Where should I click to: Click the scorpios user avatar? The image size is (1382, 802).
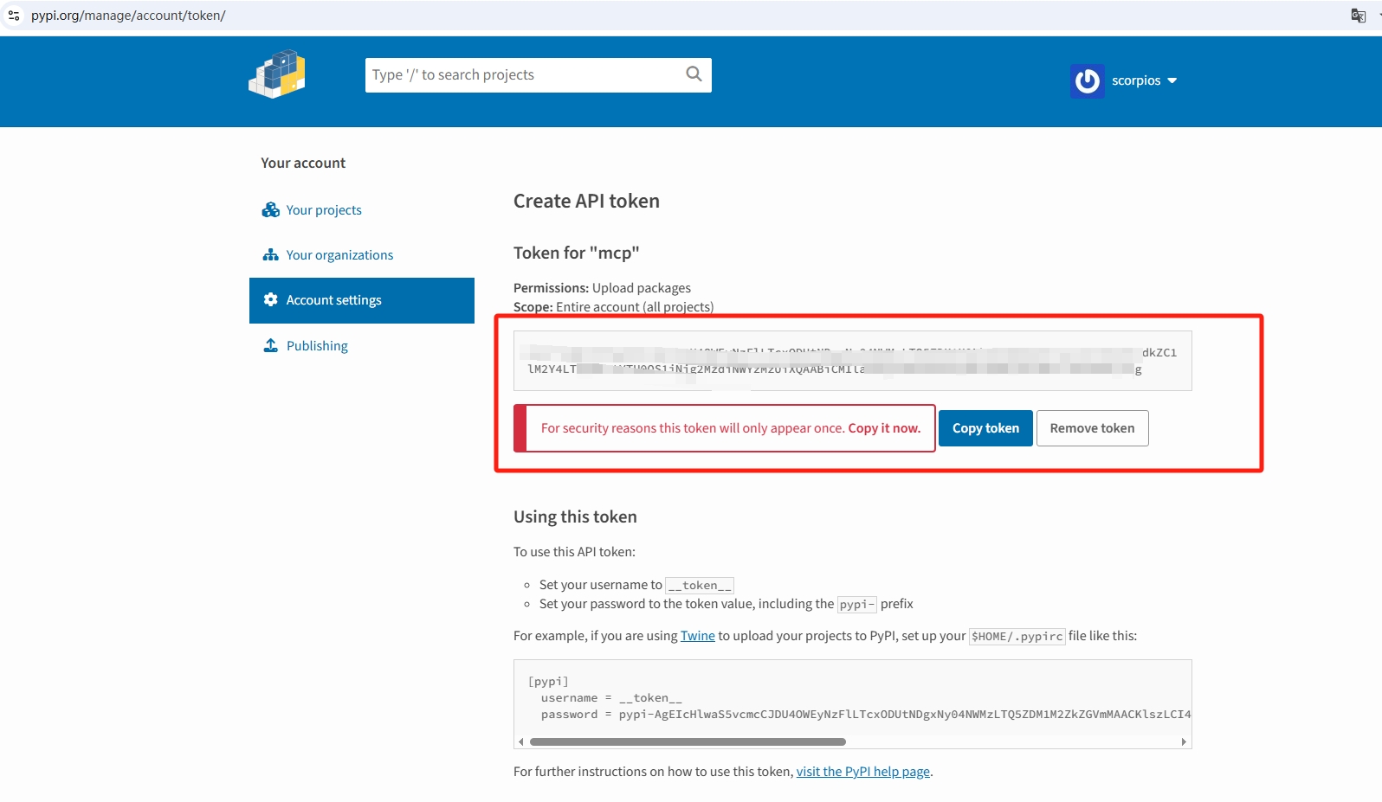[x=1087, y=81]
